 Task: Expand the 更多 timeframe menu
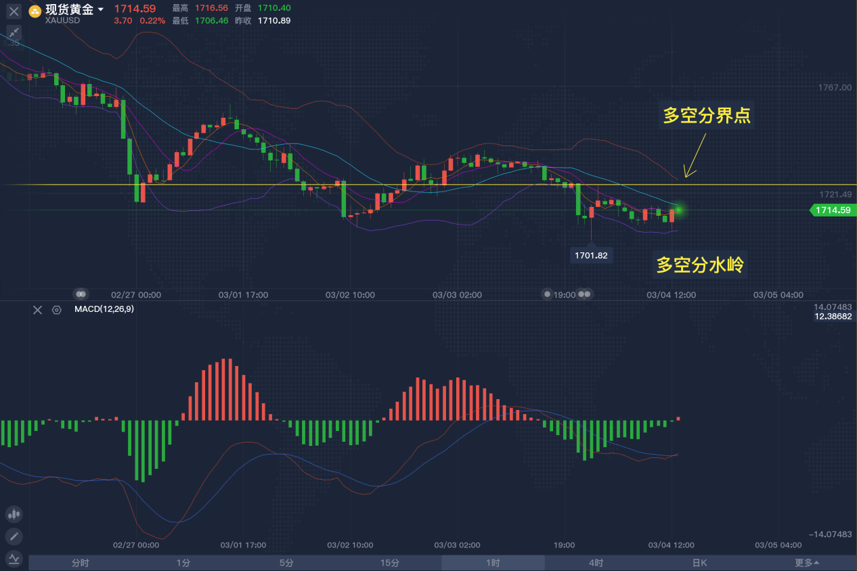click(x=806, y=563)
